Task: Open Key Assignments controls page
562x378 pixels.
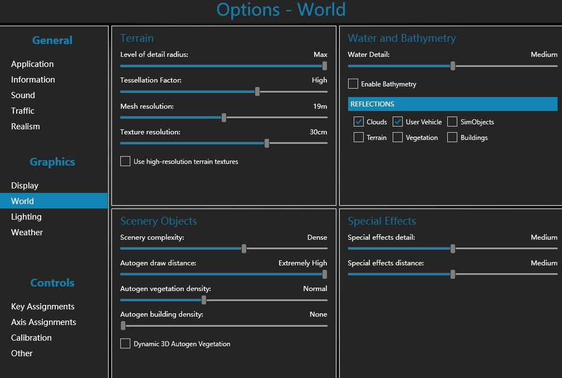Action: [x=43, y=307]
